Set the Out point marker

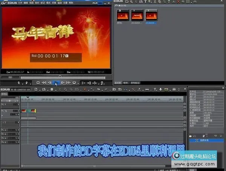26,83
